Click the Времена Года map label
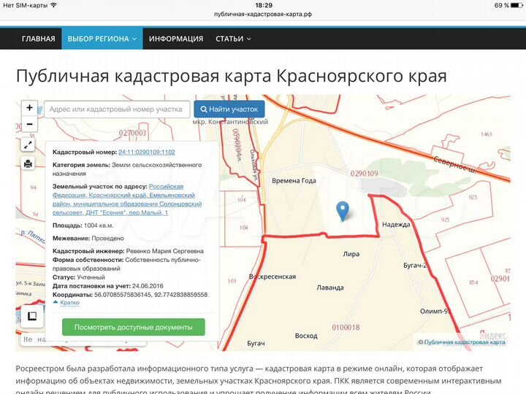The height and width of the screenshot is (394, 526). (x=294, y=181)
